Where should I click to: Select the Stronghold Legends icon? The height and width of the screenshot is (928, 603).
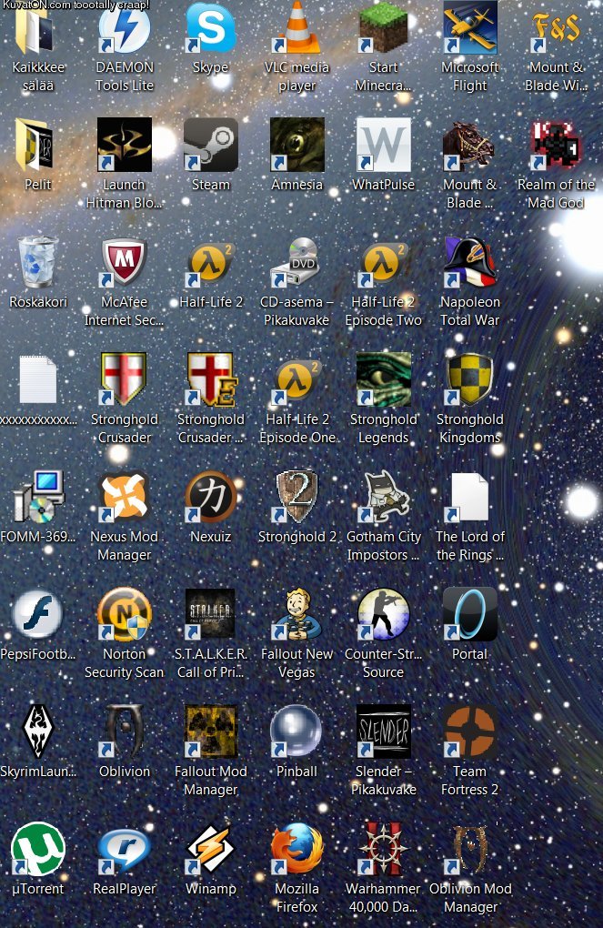383,380
